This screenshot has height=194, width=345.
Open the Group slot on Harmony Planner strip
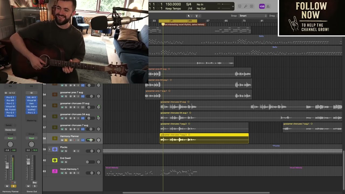(10, 134)
